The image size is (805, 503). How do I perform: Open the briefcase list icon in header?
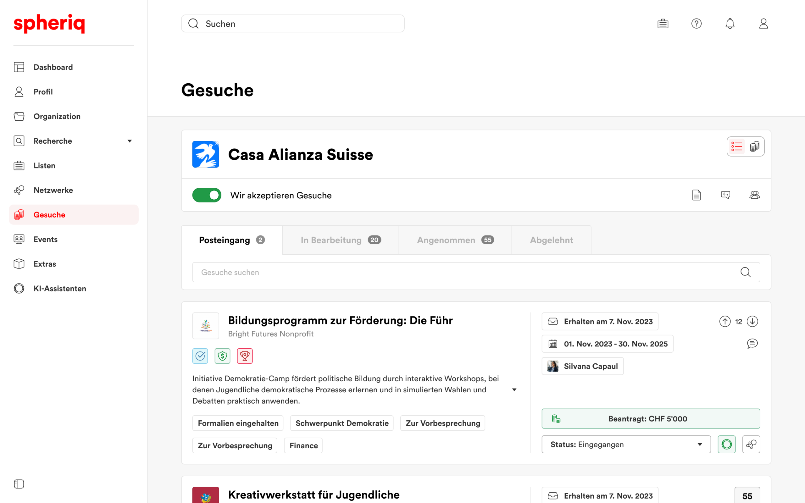(663, 24)
